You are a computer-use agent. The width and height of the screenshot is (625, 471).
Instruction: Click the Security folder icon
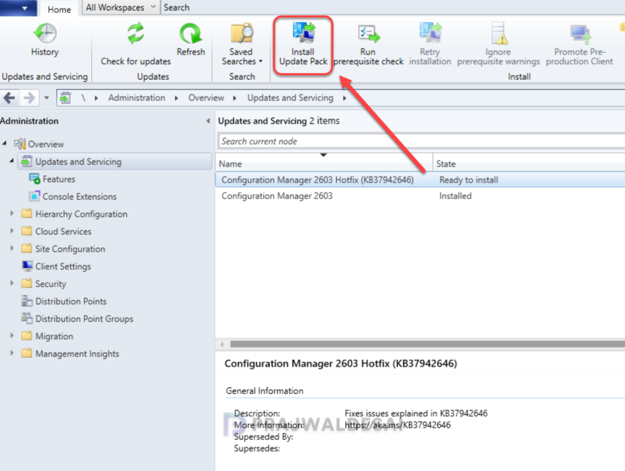(x=27, y=283)
